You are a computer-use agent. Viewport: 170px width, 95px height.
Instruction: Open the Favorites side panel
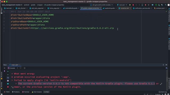point(2,85)
